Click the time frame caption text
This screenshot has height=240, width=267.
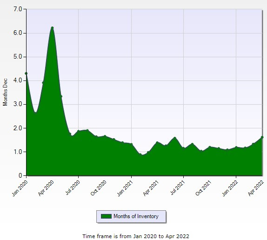(136, 236)
